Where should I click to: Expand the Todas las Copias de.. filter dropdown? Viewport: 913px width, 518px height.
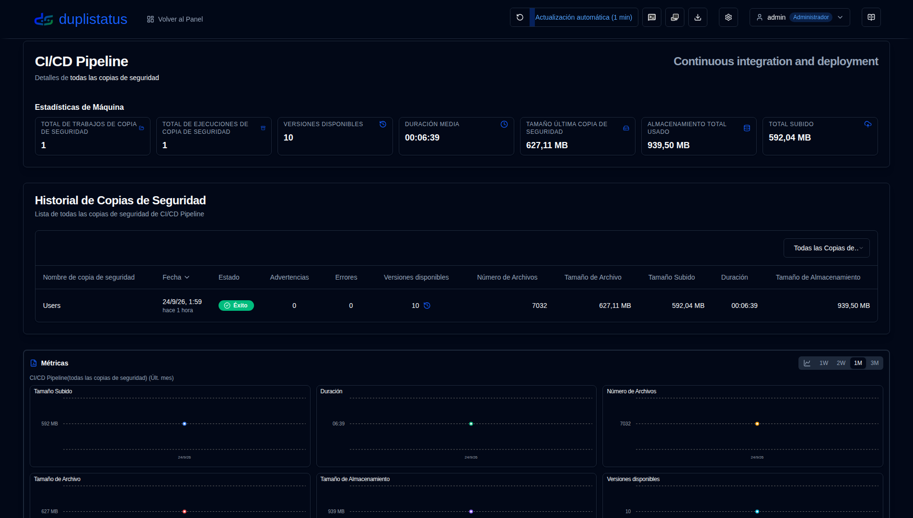click(827, 248)
